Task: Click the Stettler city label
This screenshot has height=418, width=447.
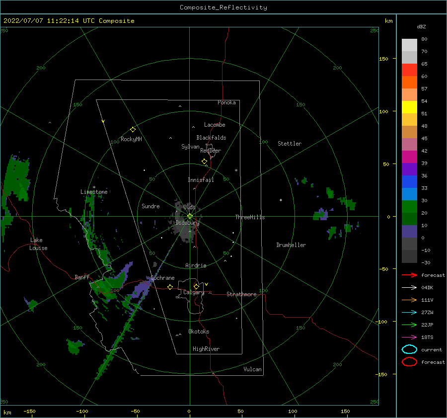Action: click(290, 144)
